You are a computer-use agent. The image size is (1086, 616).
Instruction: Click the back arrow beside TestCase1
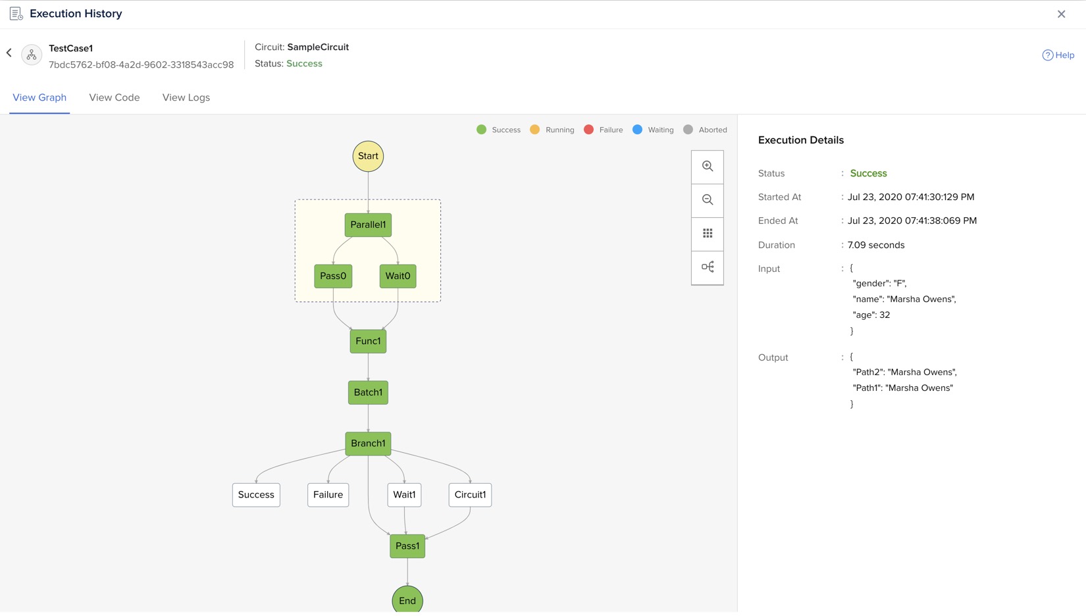coord(9,53)
